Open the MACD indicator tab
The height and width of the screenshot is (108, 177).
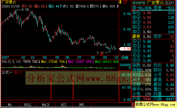pyautogui.click(x=46, y=105)
